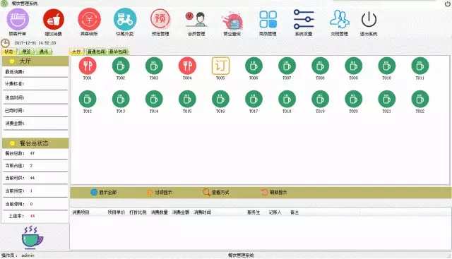The width and height of the screenshot is (452, 259).
Task: Switch to the 普通包间 tab
Action: (96, 52)
